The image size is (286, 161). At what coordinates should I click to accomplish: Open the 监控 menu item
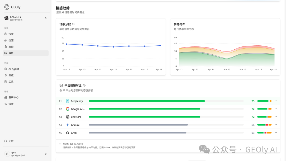click(26, 47)
